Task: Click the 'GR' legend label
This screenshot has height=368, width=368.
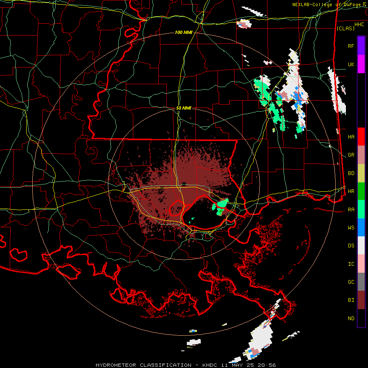Action: [x=351, y=155]
